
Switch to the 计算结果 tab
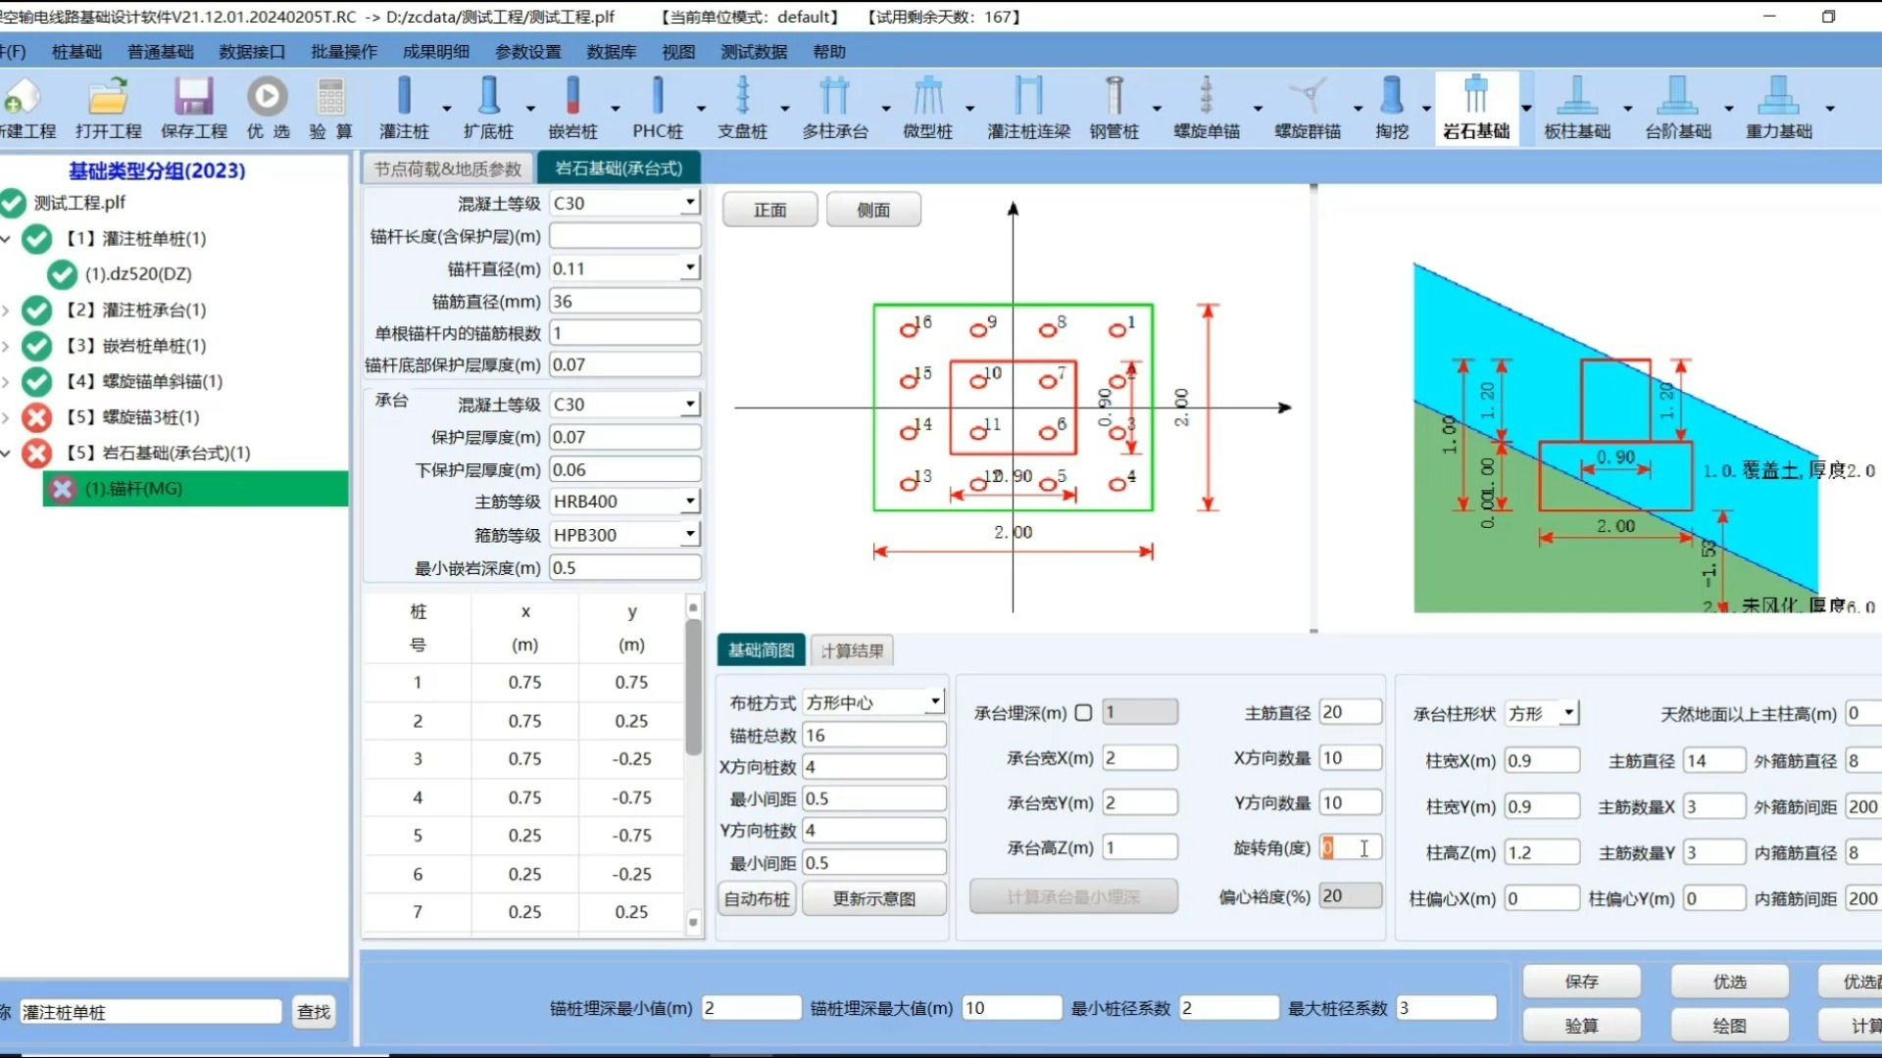pos(852,649)
